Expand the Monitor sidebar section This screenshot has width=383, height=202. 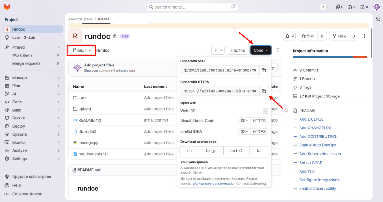(33, 143)
